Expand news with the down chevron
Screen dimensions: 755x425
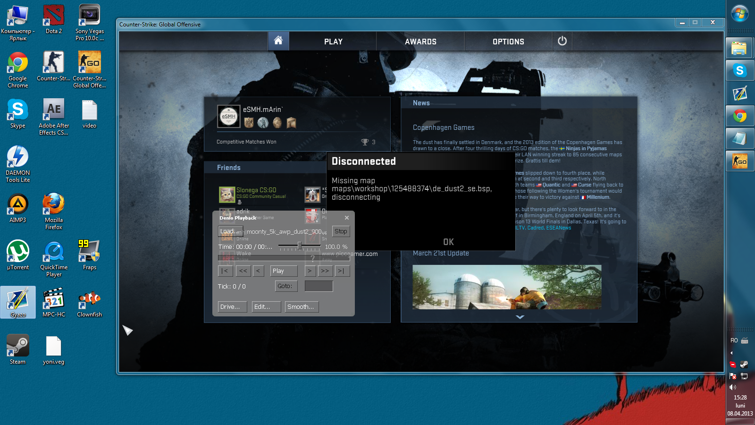click(520, 317)
